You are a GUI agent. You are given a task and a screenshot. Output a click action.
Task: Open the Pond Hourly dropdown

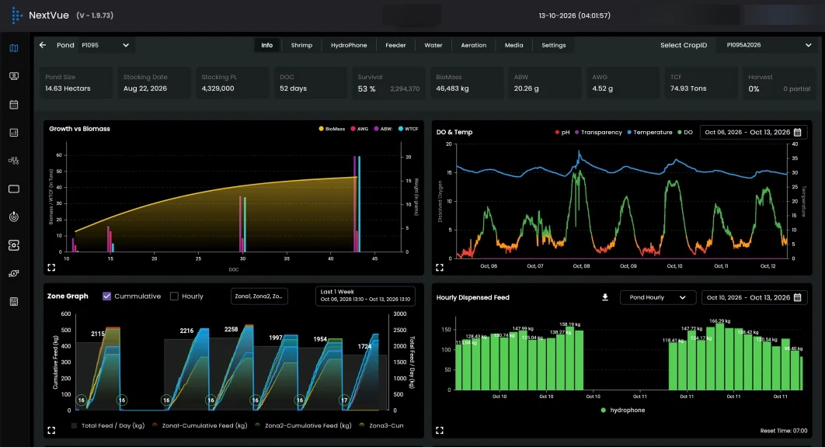pos(658,298)
